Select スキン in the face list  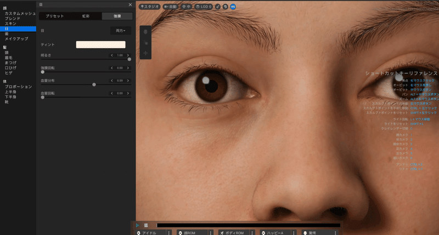tap(10, 24)
